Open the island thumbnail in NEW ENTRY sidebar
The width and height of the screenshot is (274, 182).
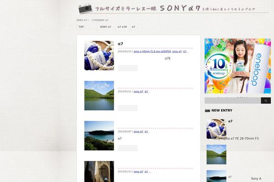click(216, 176)
